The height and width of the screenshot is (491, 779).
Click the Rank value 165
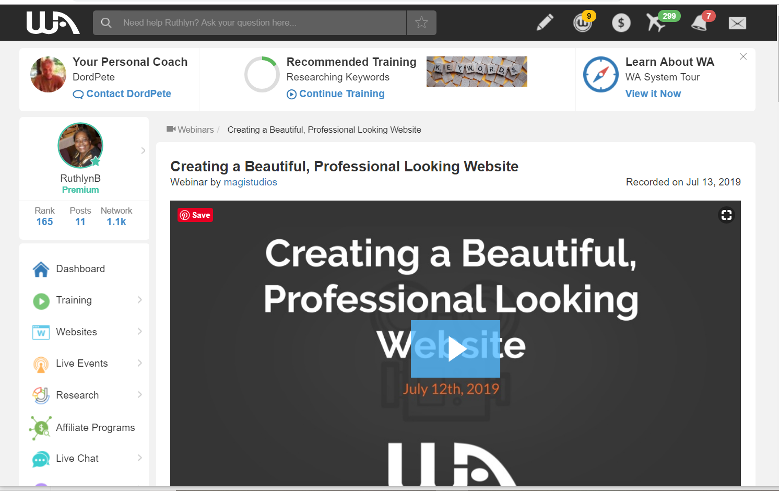44,222
